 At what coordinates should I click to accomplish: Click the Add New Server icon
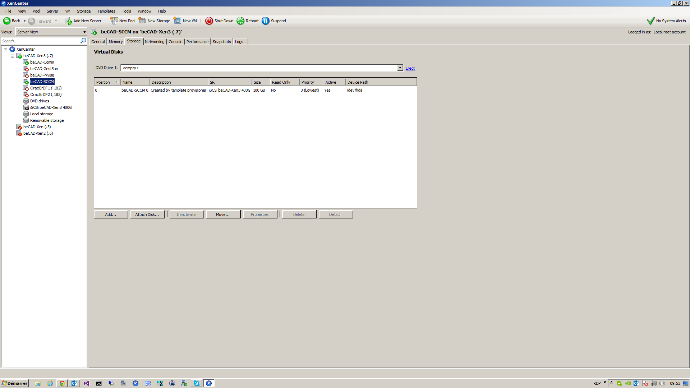68,21
